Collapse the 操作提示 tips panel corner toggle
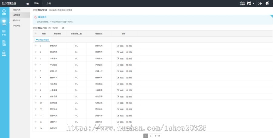 click(x=271, y=16)
